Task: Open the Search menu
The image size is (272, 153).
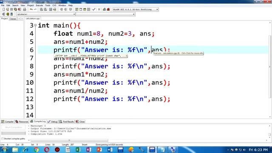Action: point(15,6)
